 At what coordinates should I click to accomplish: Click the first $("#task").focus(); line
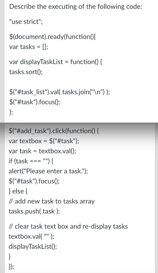coord(35,102)
